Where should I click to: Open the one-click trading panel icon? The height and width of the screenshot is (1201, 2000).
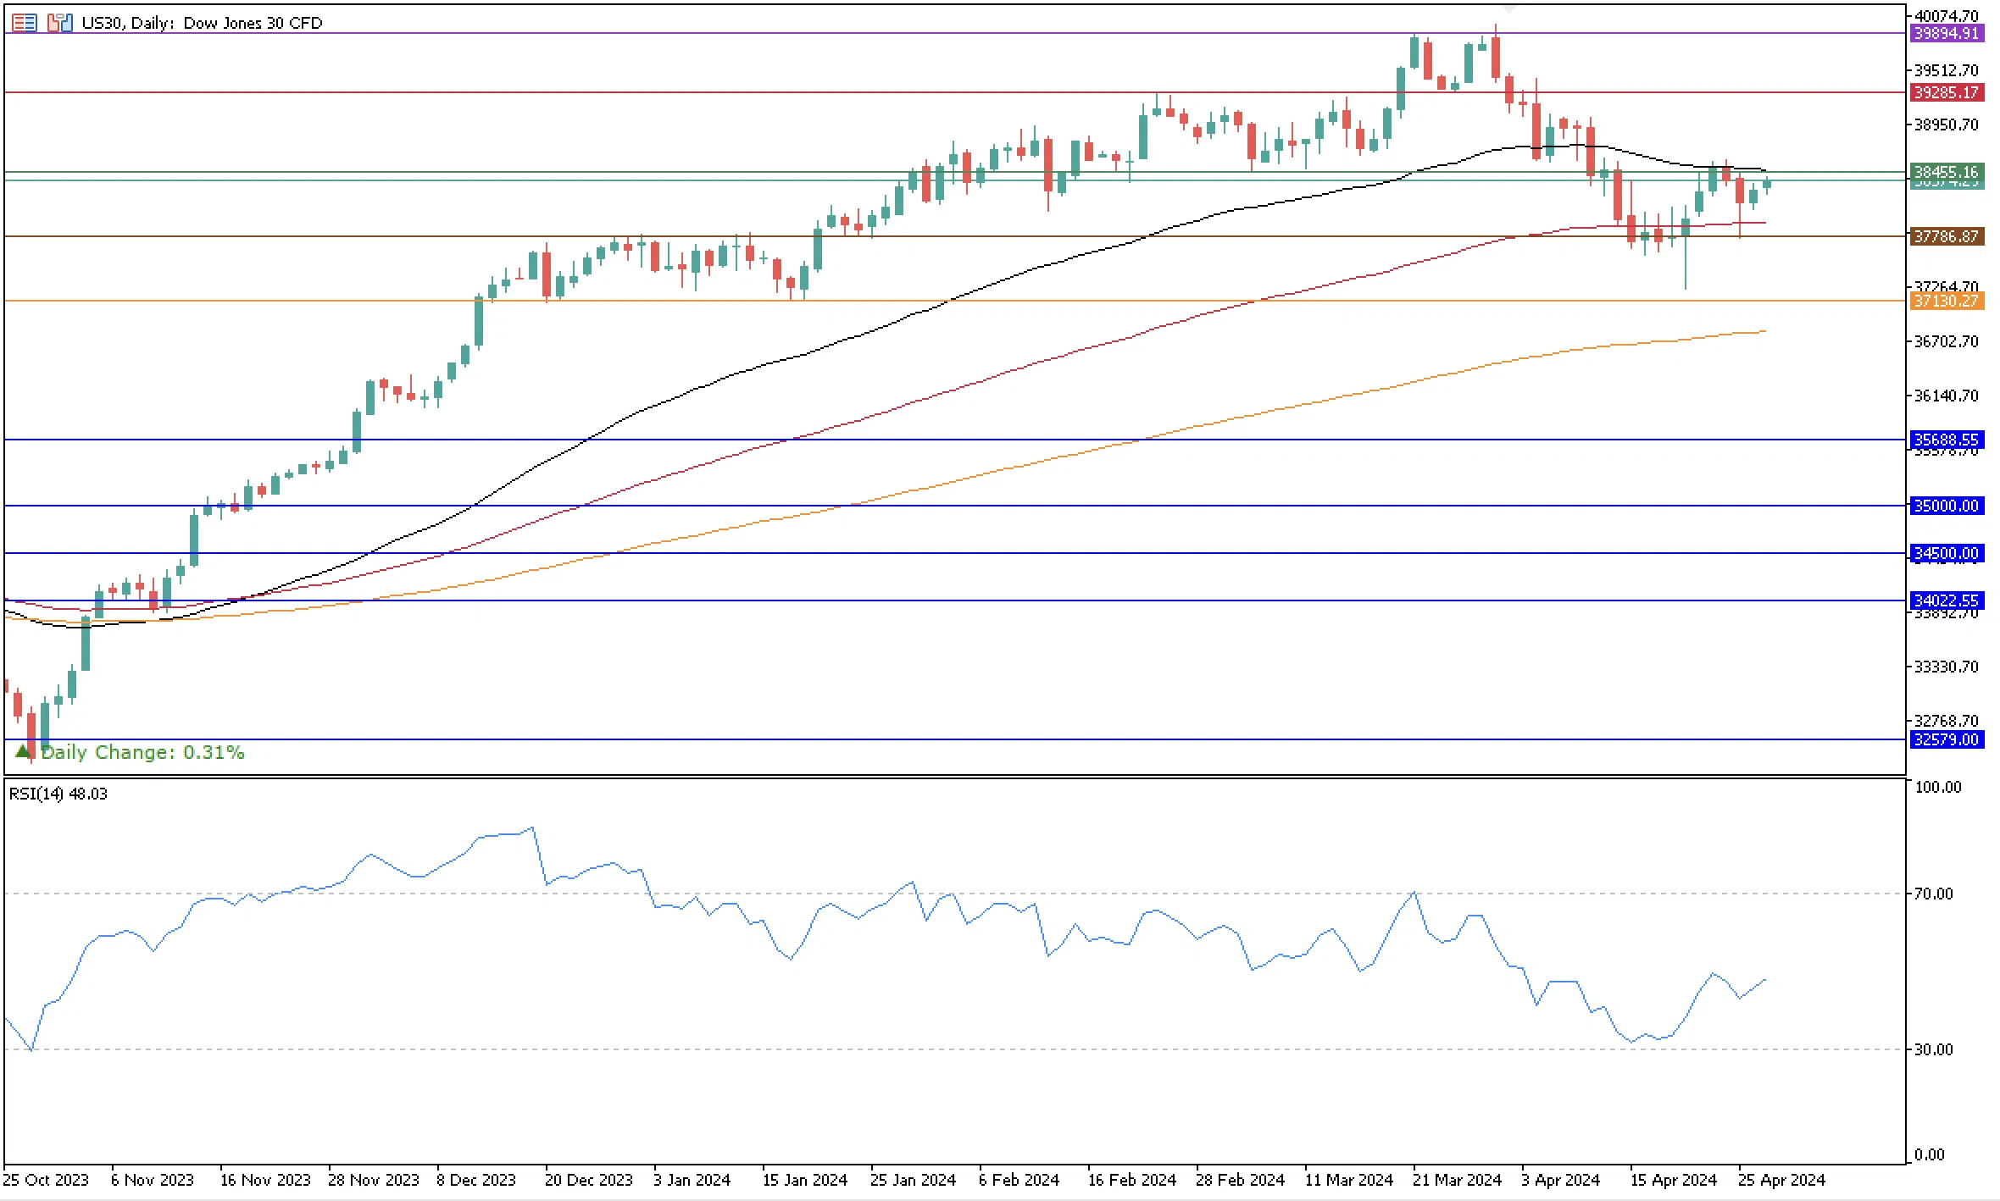[59, 23]
